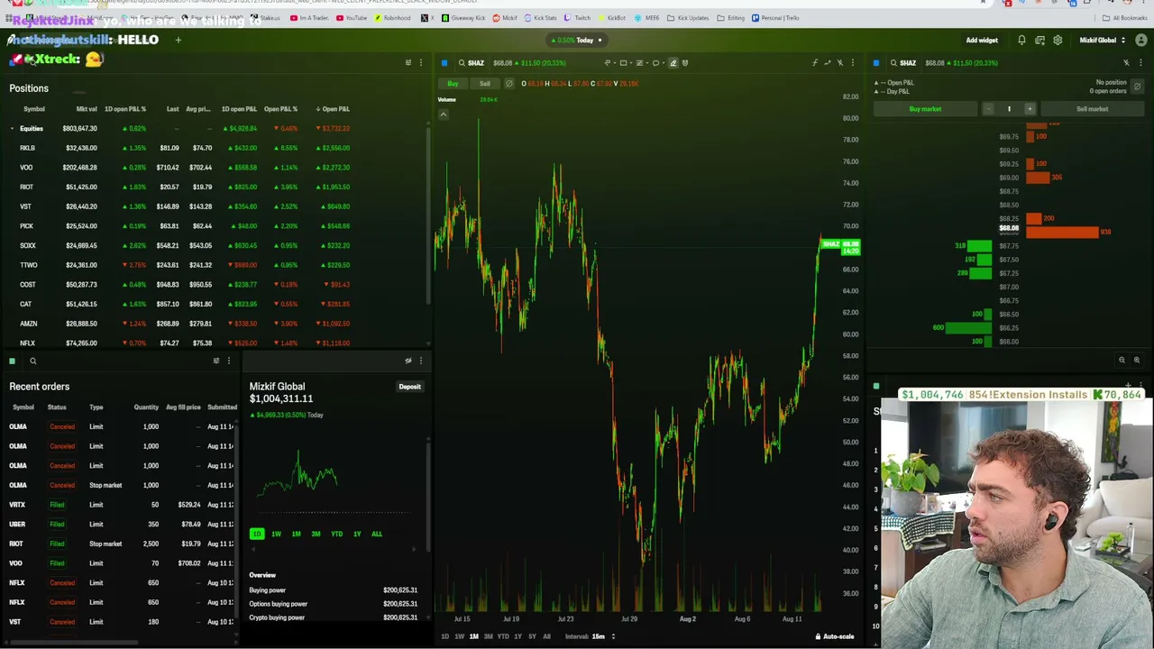The image size is (1154, 649).
Task: Click Buy market in order ladder
Action: click(x=925, y=109)
